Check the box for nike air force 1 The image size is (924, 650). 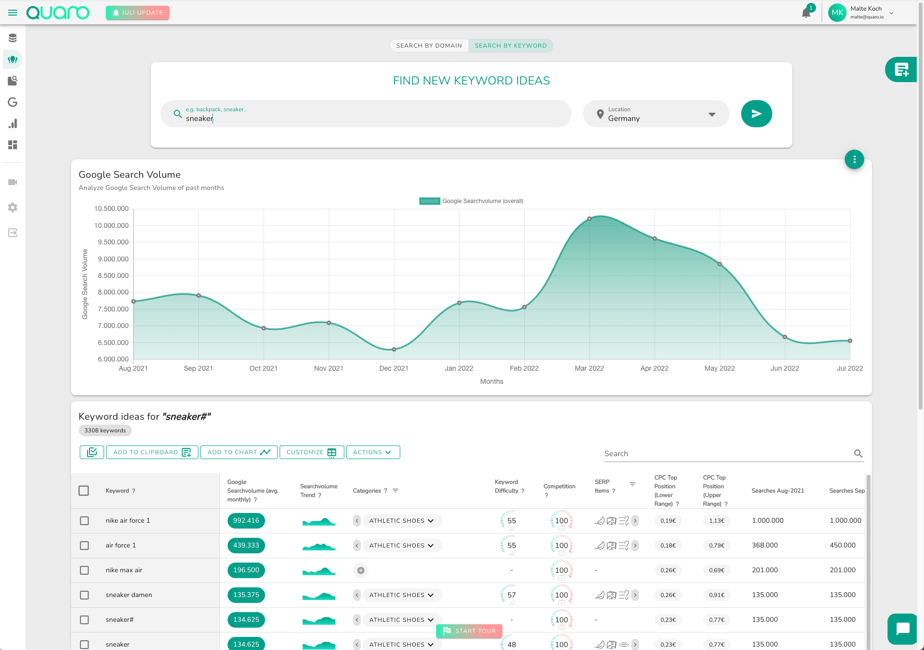pos(84,521)
